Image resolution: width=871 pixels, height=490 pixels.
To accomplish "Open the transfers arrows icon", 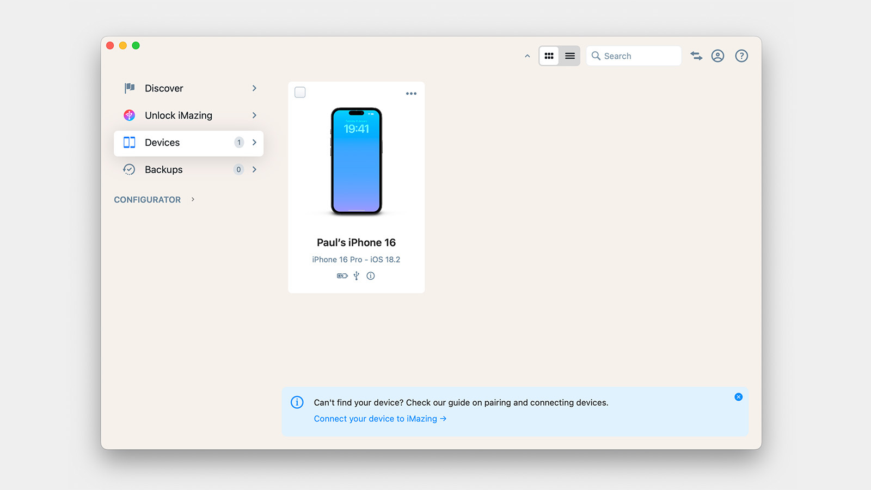I will 696,56.
